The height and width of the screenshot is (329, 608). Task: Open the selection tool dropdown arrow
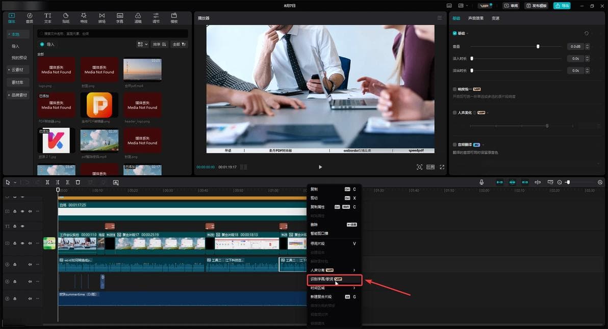pos(15,182)
